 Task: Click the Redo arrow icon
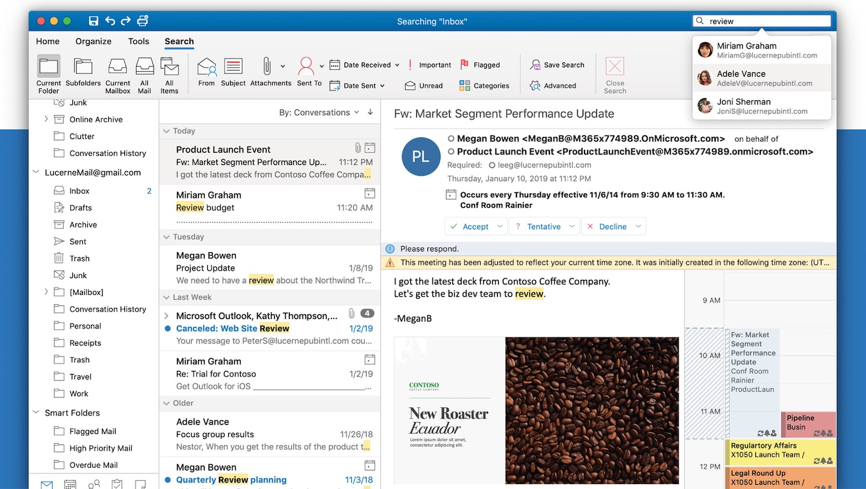[126, 21]
